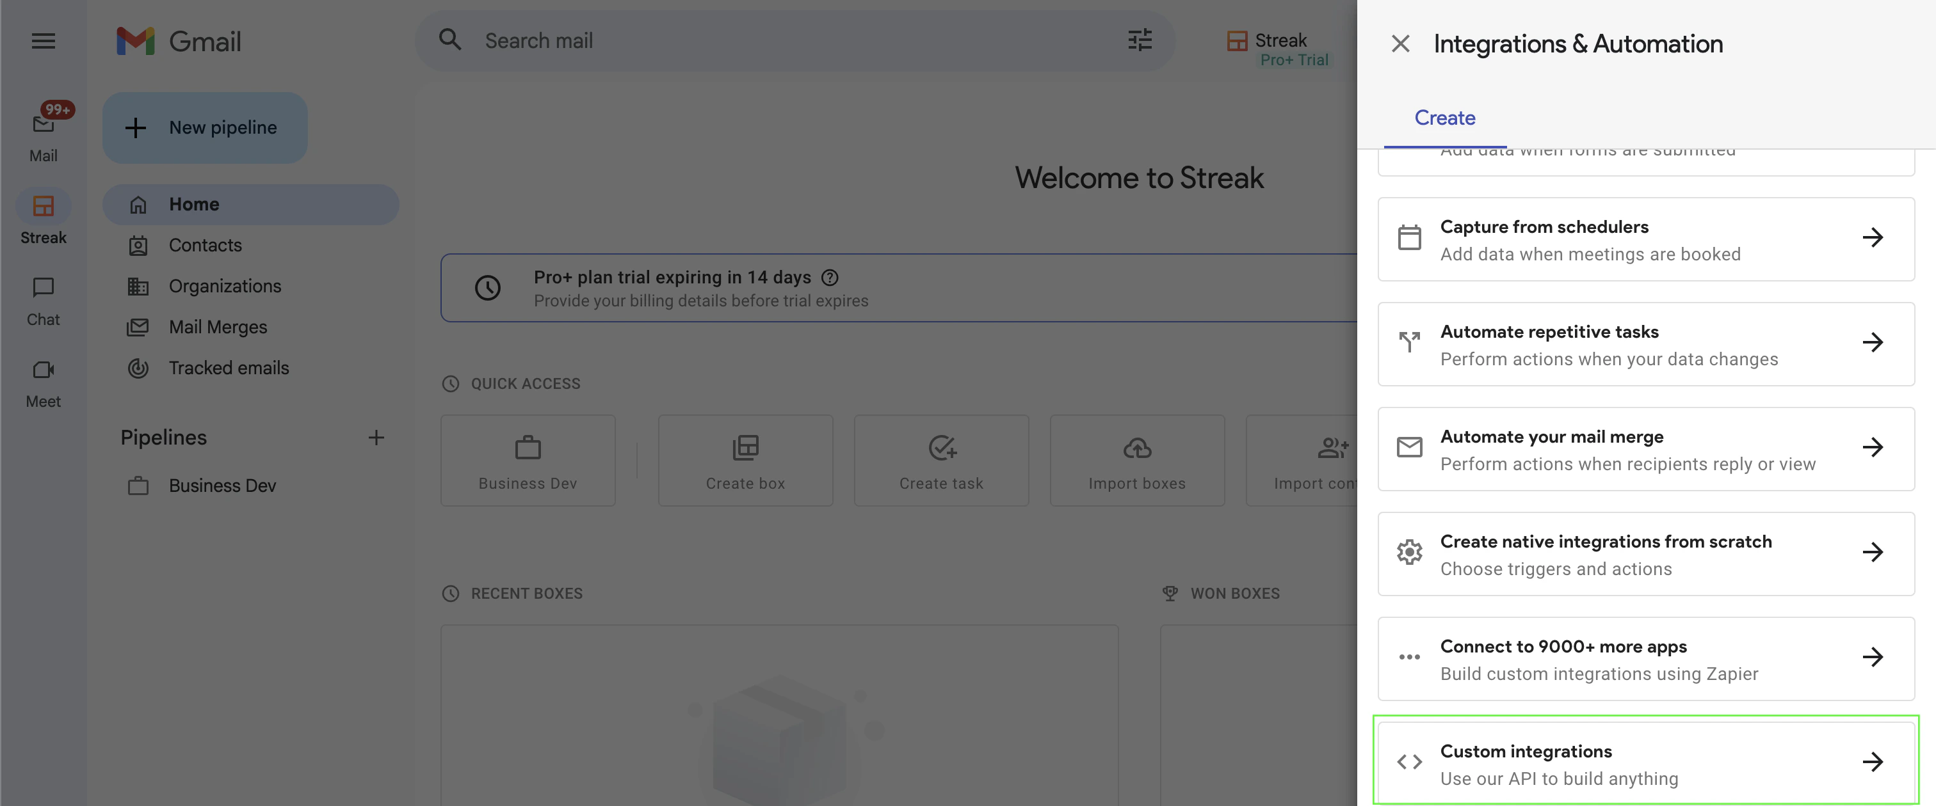
Task: Click the New pipeline button
Action: (204, 128)
